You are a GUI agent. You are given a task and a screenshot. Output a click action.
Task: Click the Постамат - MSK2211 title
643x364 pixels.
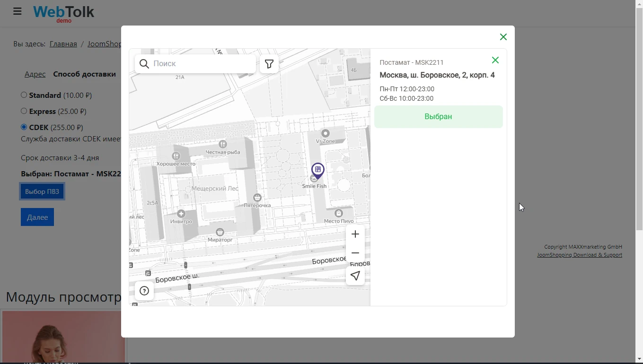pyautogui.click(x=412, y=62)
